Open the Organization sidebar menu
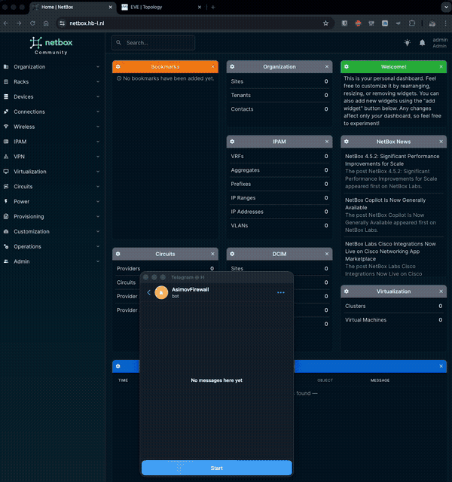 tap(51, 67)
